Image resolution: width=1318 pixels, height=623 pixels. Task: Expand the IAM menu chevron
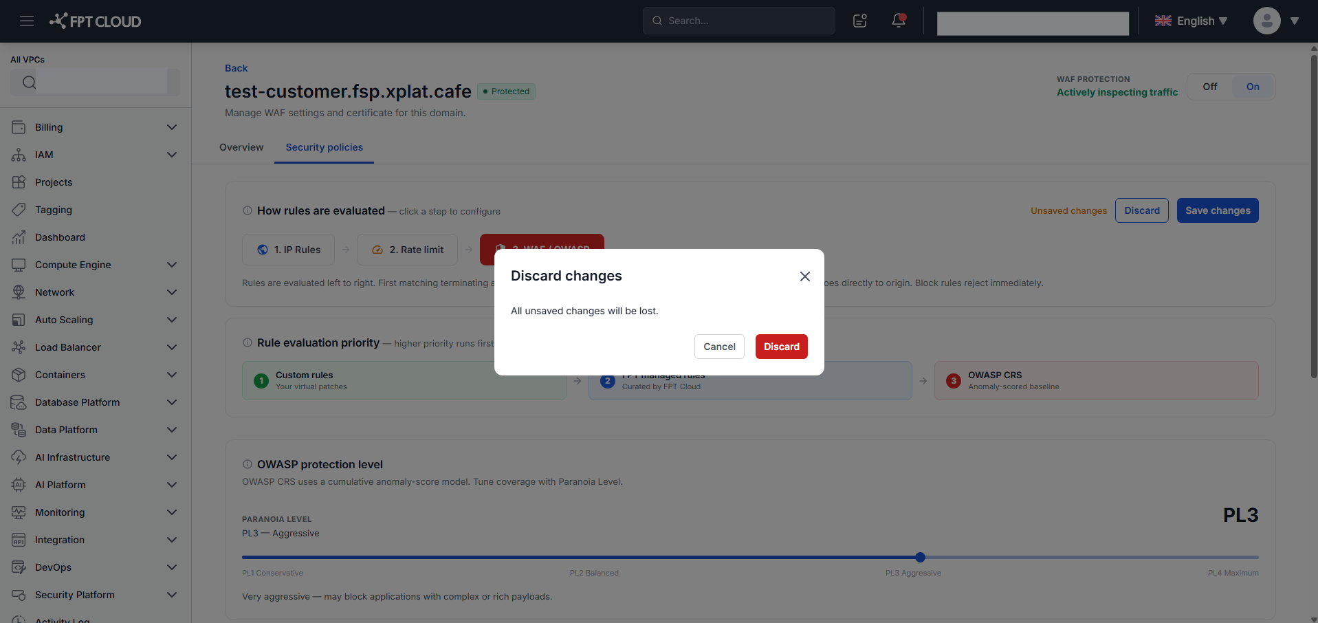point(172,155)
